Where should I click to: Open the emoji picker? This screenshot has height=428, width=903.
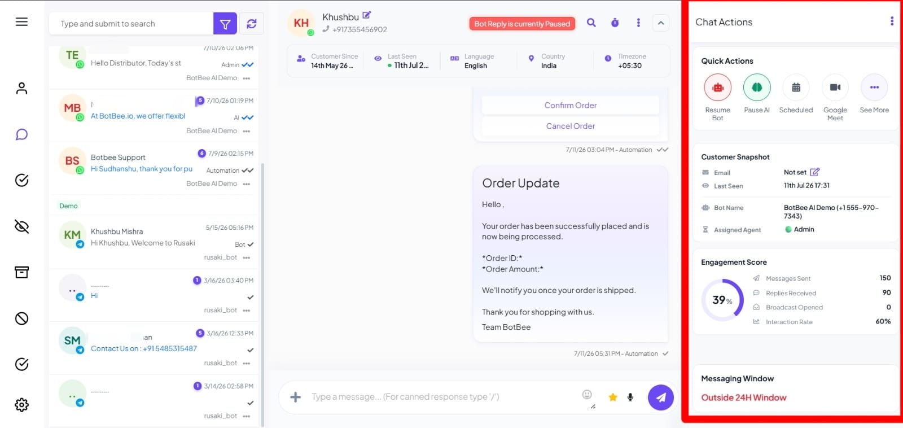tap(587, 394)
